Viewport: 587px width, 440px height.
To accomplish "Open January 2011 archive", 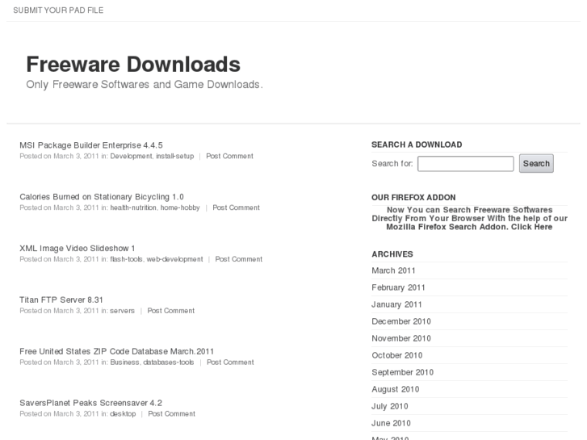I will point(396,304).
